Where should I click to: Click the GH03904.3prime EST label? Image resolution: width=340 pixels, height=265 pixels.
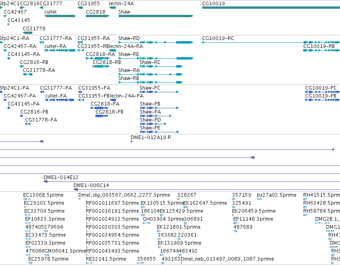click(x=163, y=219)
